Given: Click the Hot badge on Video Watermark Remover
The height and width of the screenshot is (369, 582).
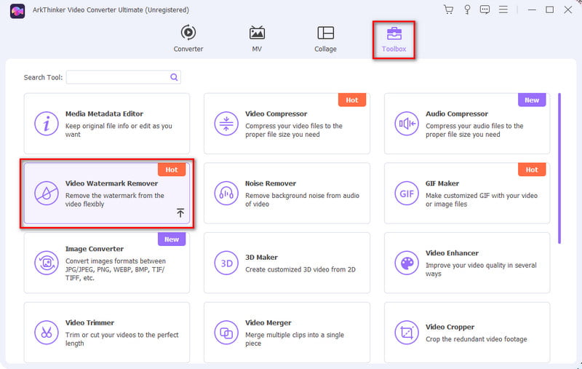Looking at the screenshot, I should tap(172, 170).
